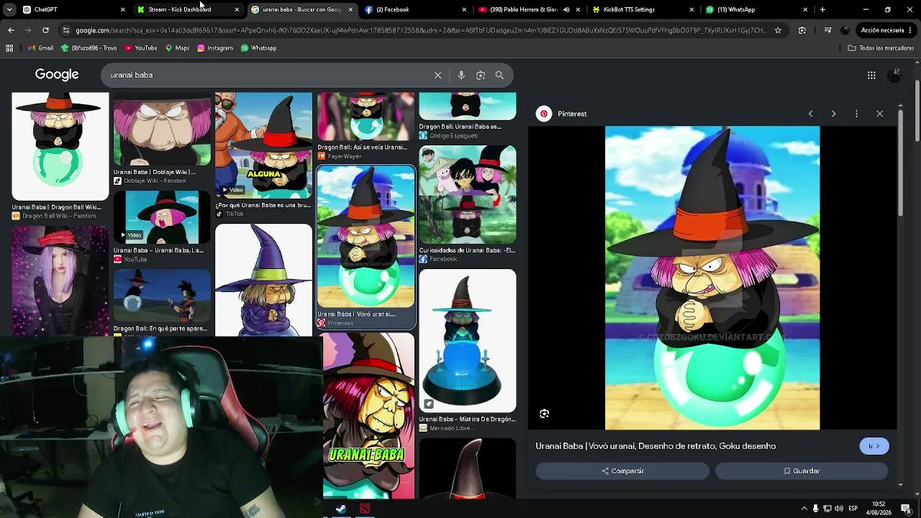This screenshot has height=518, width=921.
Task: Close the Pinterest image preview panel
Action: pos(879,114)
